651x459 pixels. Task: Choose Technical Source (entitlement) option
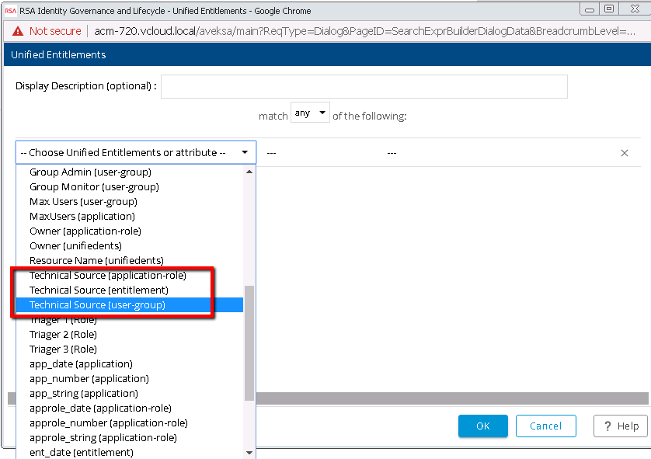click(99, 290)
